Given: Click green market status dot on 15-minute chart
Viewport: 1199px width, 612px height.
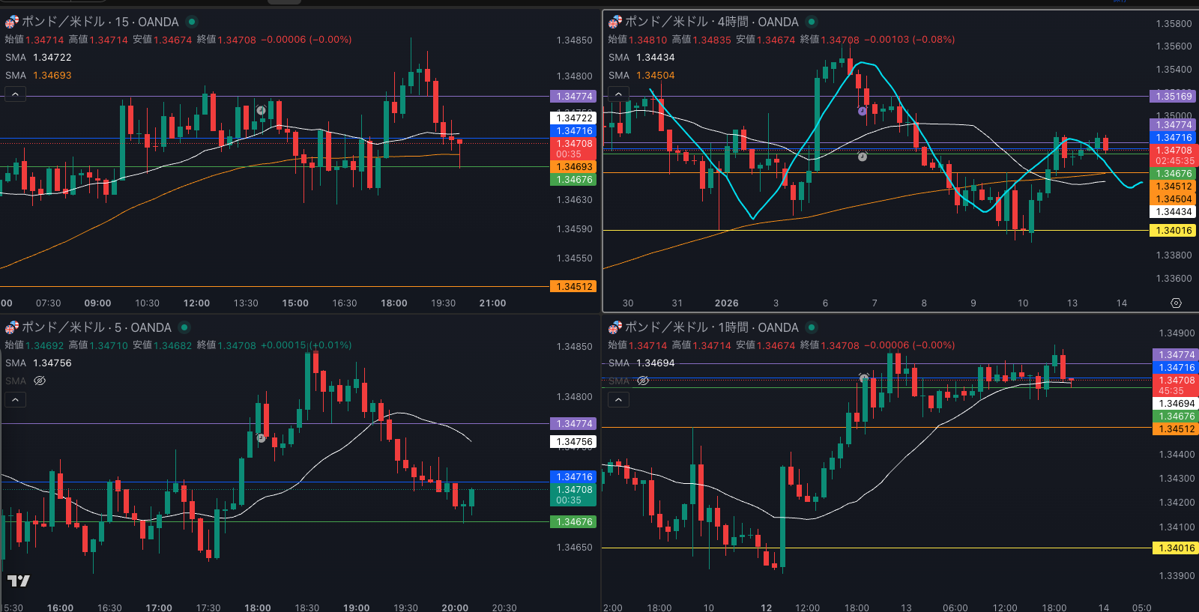Looking at the screenshot, I should click(192, 22).
